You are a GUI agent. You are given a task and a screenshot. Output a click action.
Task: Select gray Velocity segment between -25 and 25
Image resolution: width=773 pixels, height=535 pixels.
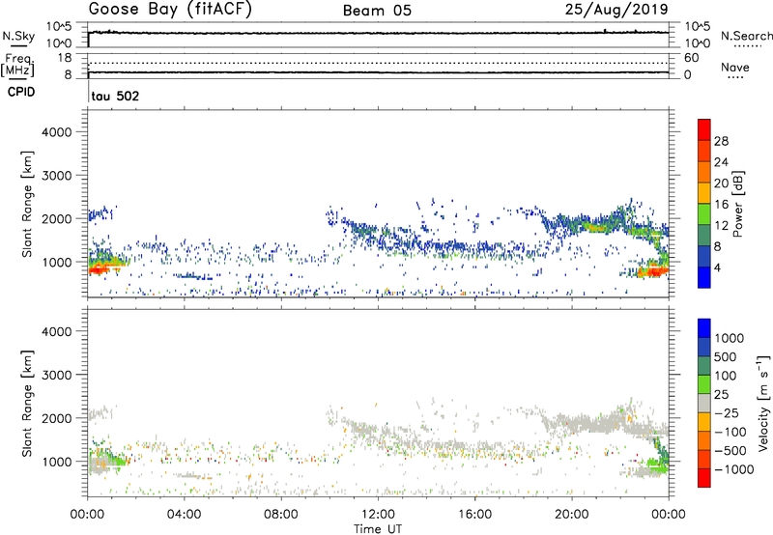pos(704,403)
